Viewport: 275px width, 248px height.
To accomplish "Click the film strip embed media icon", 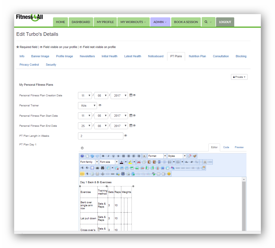I will tap(123, 174).
